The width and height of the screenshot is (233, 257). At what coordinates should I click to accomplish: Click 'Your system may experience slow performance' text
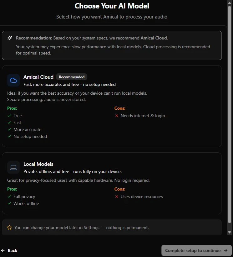pos(113,50)
